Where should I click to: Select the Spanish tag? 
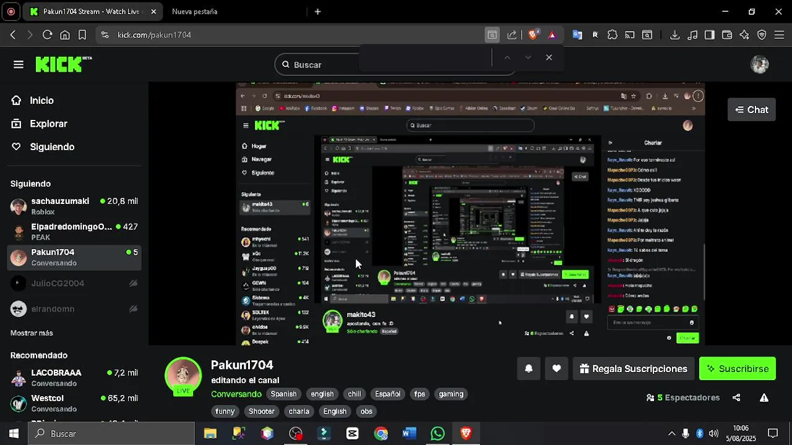pyautogui.click(x=283, y=394)
